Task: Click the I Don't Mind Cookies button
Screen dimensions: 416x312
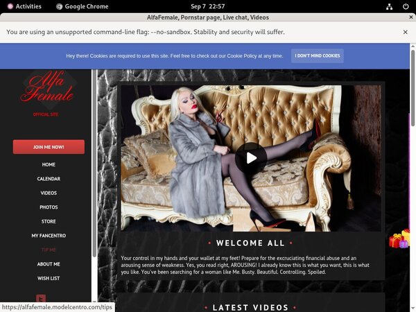Action: click(x=317, y=55)
